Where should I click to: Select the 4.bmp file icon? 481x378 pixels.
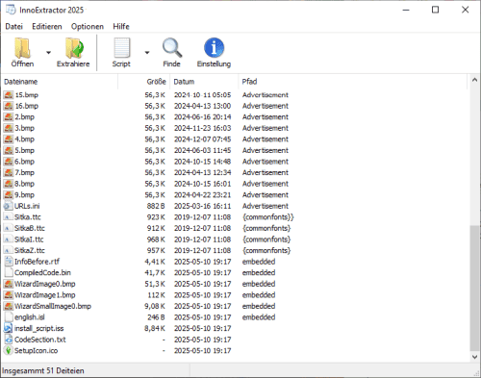pos(9,139)
